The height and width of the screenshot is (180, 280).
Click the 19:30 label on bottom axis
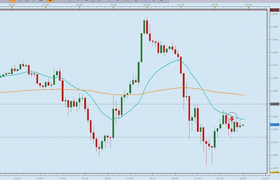coord(130,178)
